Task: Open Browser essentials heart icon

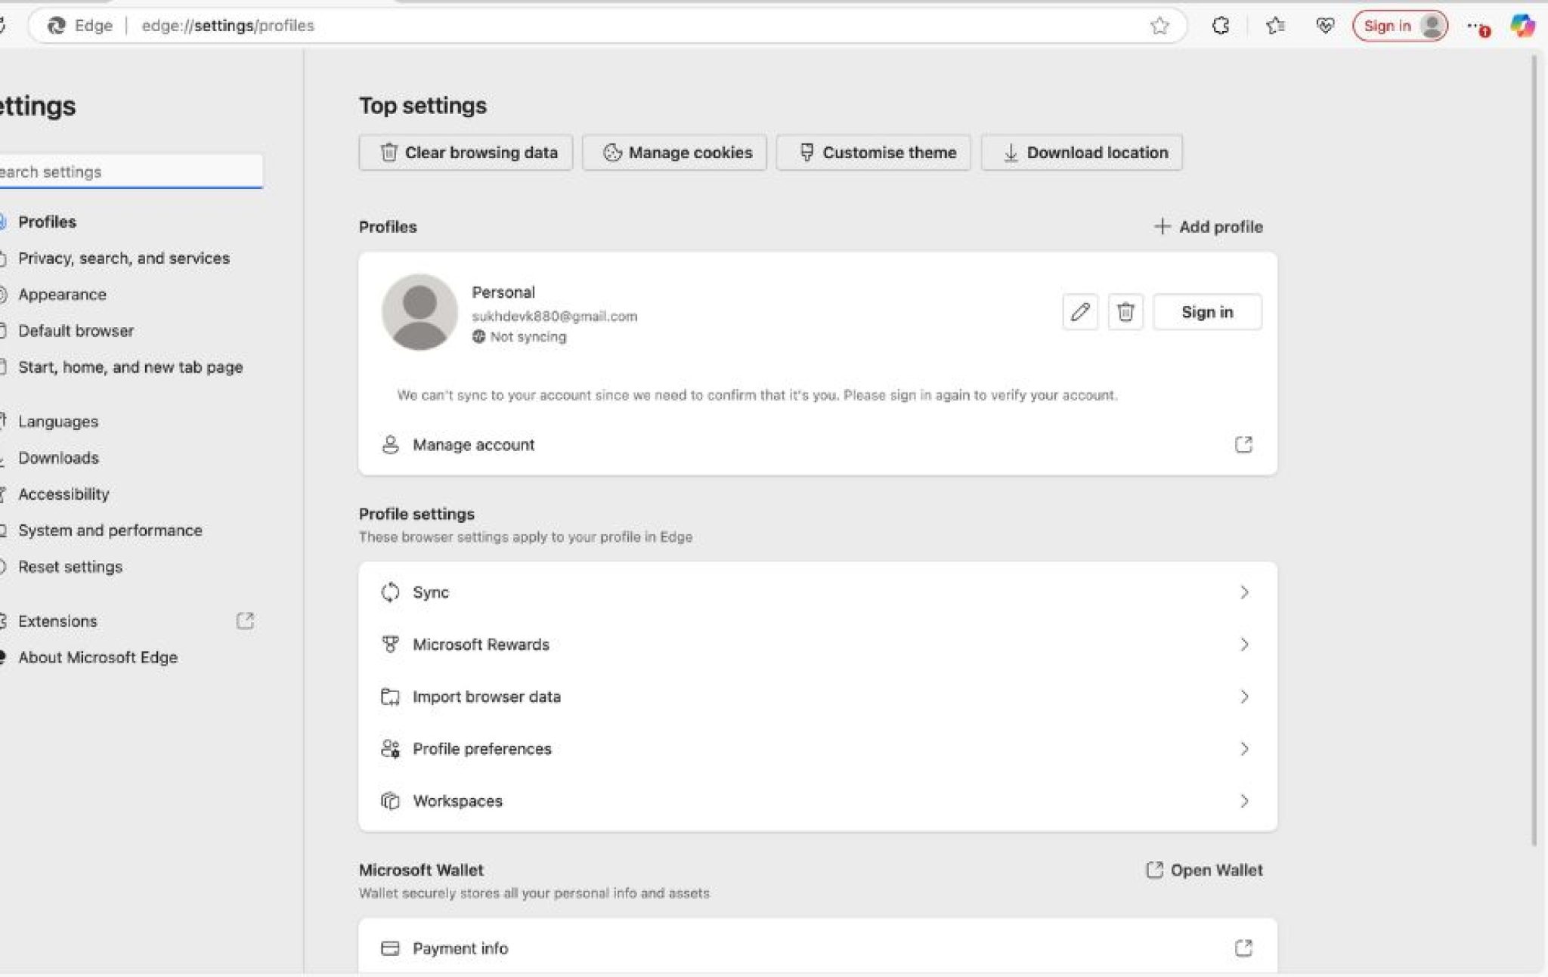Action: coord(1324,26)
